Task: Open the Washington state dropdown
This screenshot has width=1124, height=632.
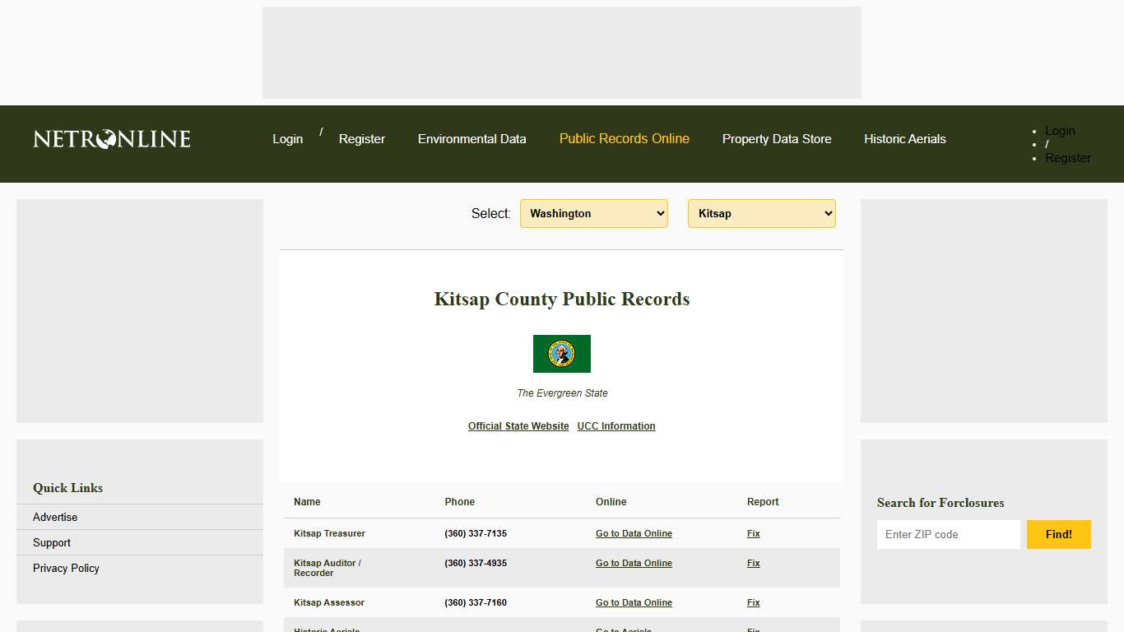Action: pyautogui.click(x=593, y=213)
